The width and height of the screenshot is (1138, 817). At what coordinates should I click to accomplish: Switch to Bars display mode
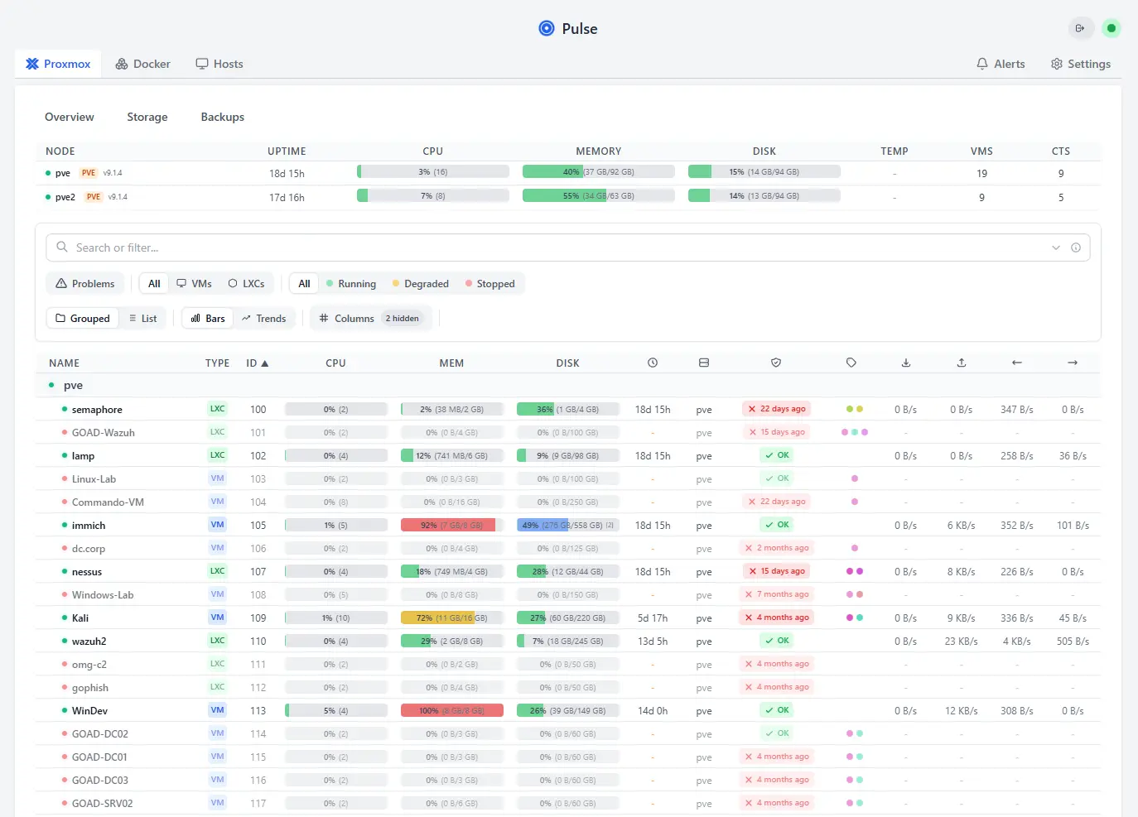pyautogui.click(x=208, y=319)
